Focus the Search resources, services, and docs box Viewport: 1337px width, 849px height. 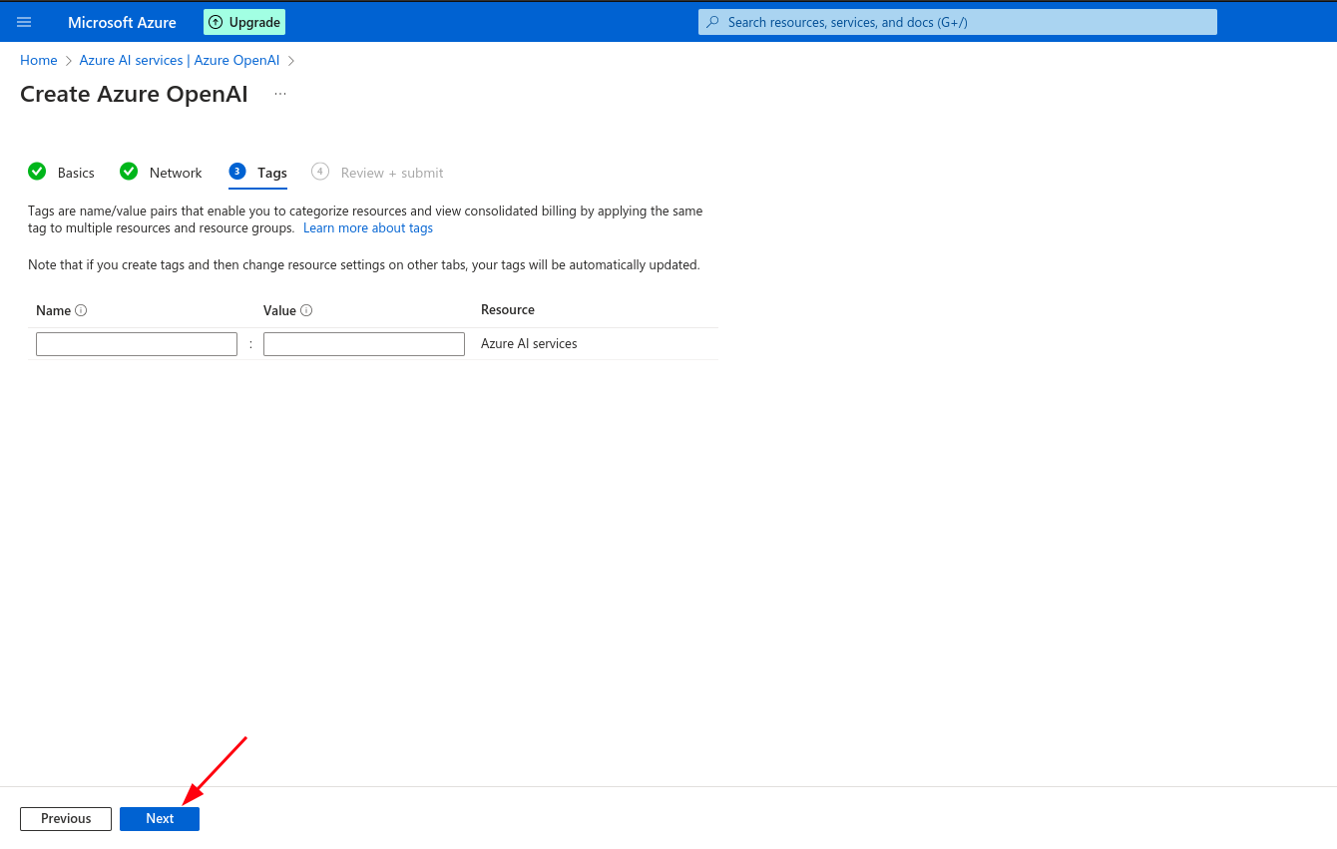coord(958,22)
